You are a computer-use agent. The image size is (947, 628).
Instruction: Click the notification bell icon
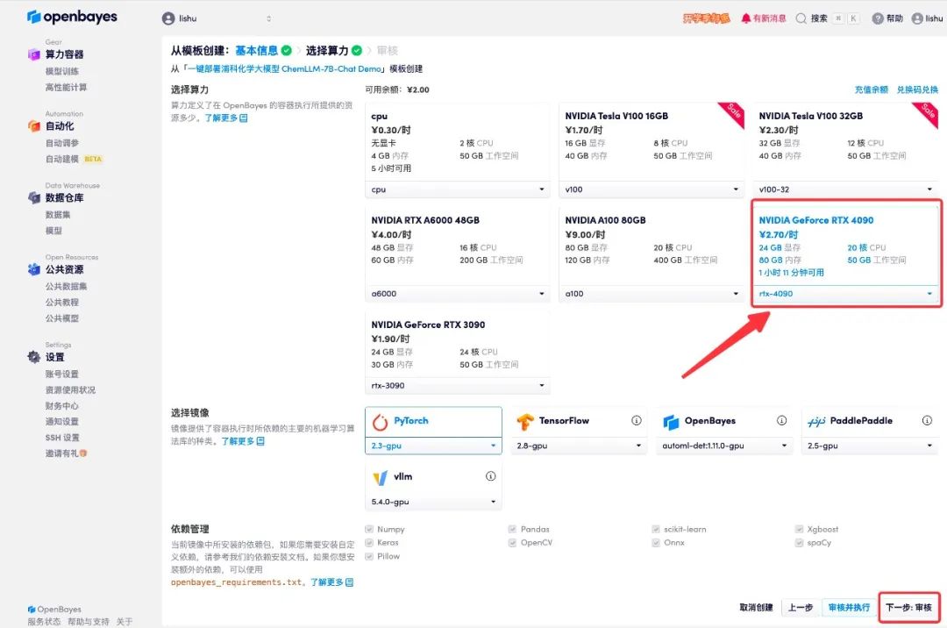click(746, 18)
